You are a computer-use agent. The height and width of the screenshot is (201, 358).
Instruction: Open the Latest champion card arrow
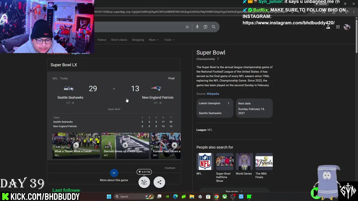pos(228,103)
